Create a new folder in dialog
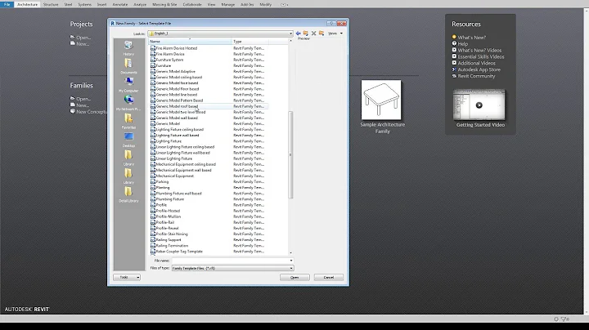The image size is (589, 330). [x=321, y=33]
